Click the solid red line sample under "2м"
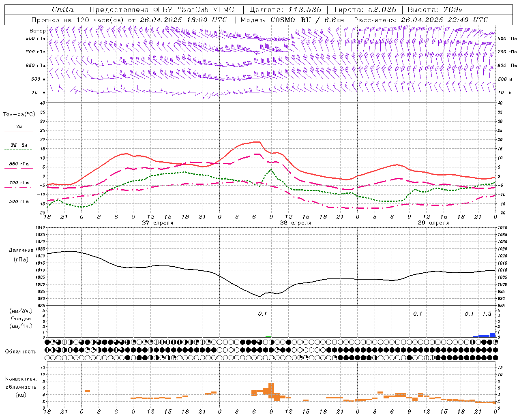Screen dimensions: 519x415 19,131
